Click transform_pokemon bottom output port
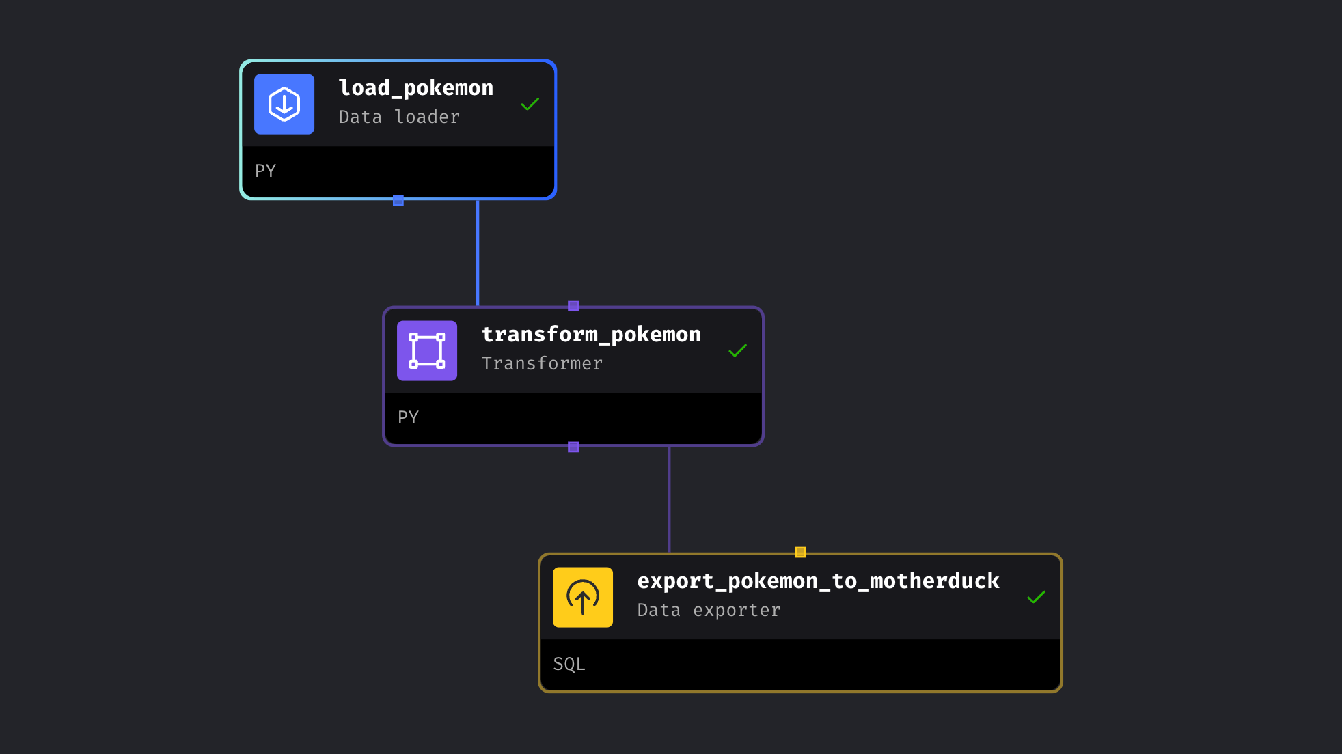 573,447
